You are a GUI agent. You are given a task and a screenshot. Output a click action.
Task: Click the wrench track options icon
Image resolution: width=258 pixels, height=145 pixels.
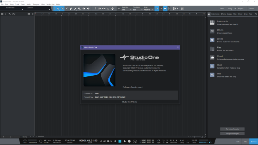pos(10,14)
